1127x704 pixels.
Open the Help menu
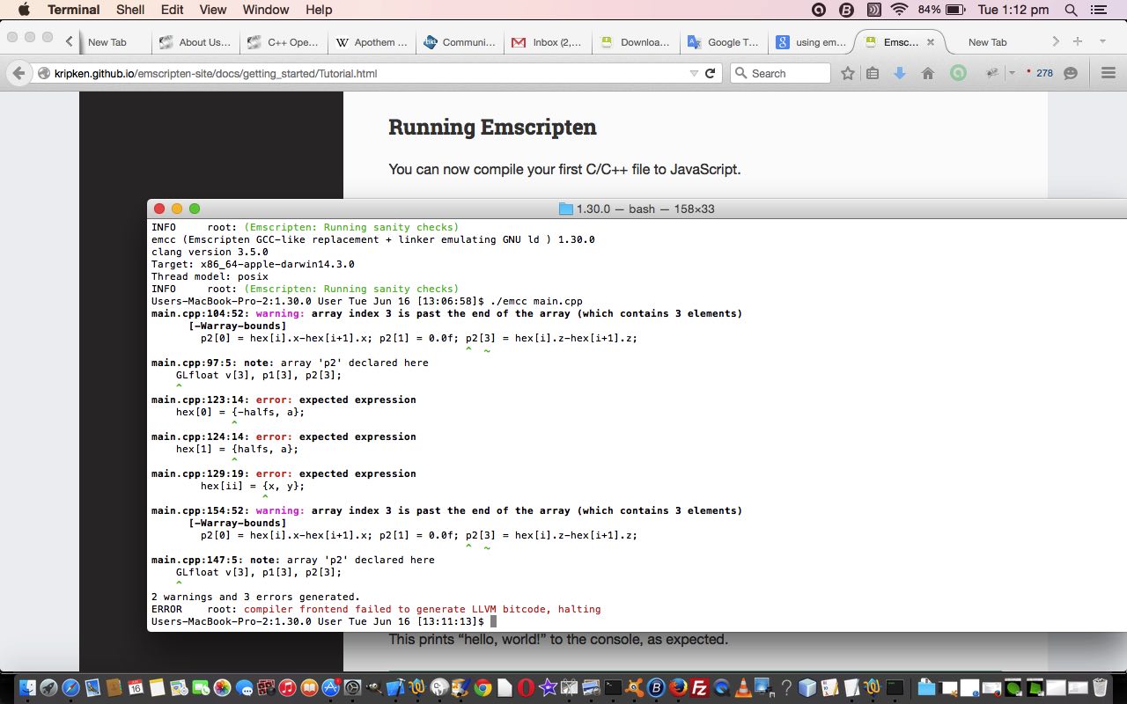(319, 10)
